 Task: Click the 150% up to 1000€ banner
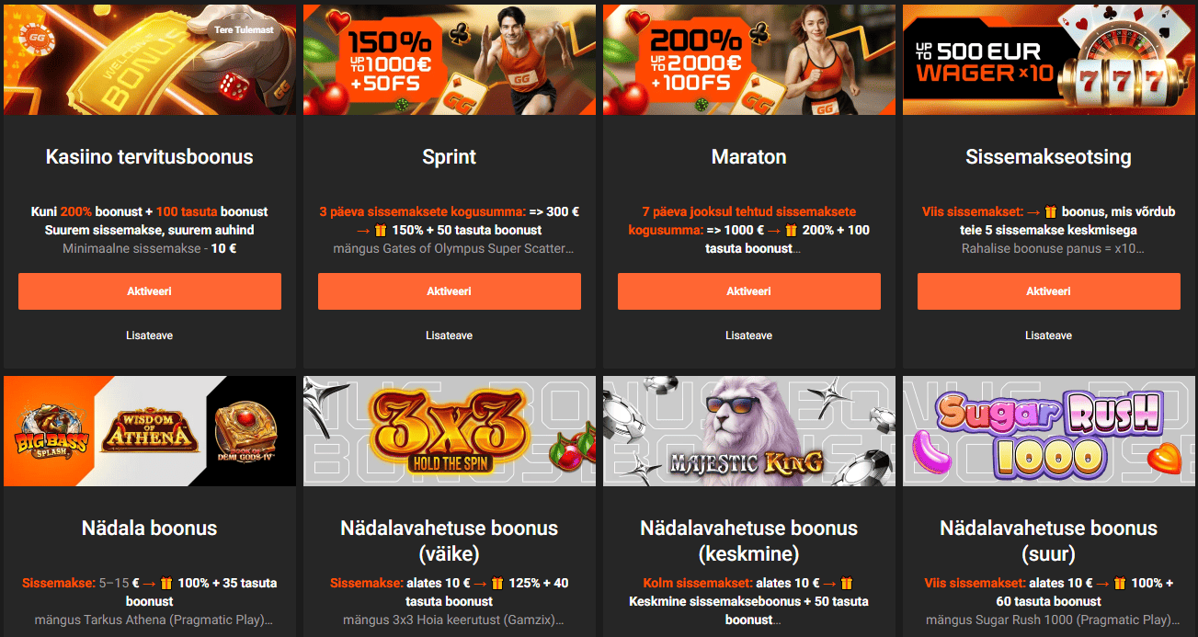point(450,60)
